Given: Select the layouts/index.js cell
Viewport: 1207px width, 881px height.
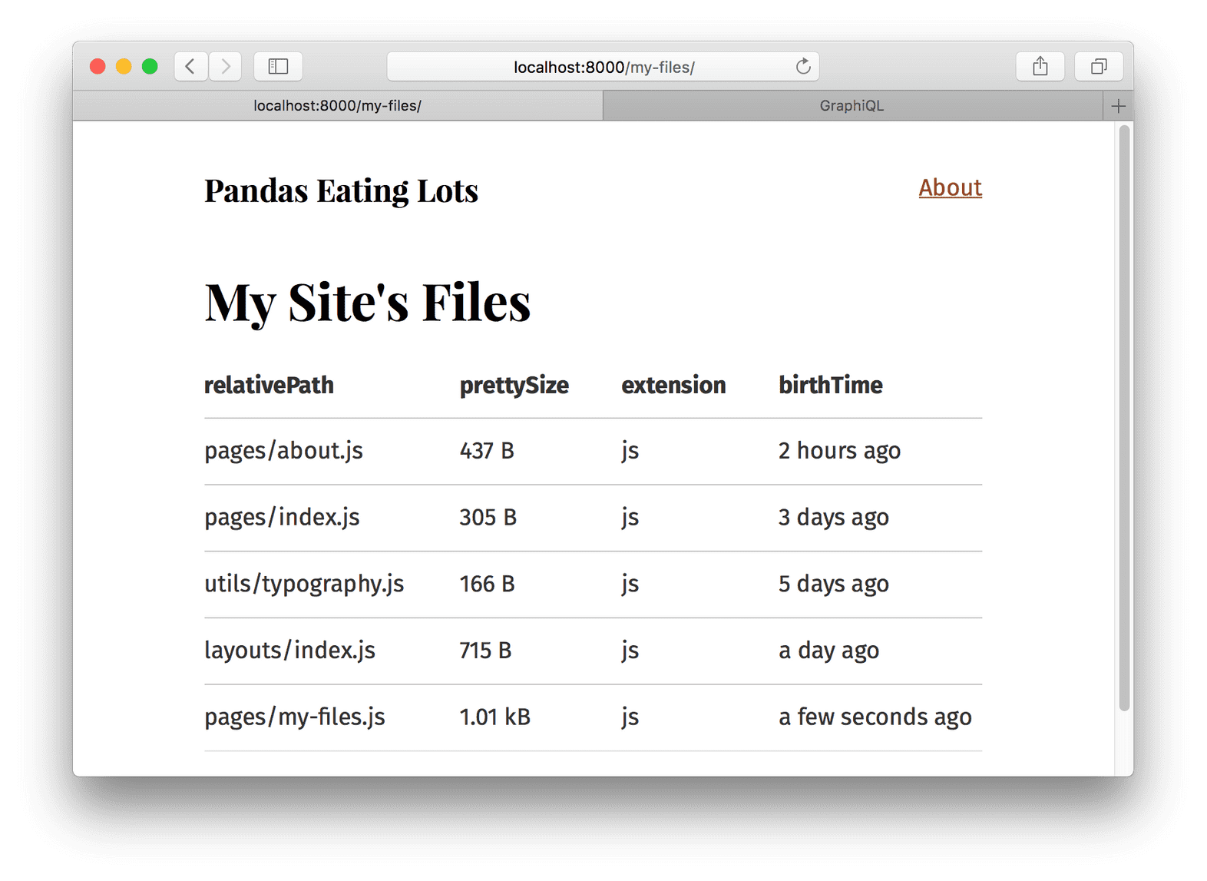Looking at the screenshot, I should tap(289, 651).
